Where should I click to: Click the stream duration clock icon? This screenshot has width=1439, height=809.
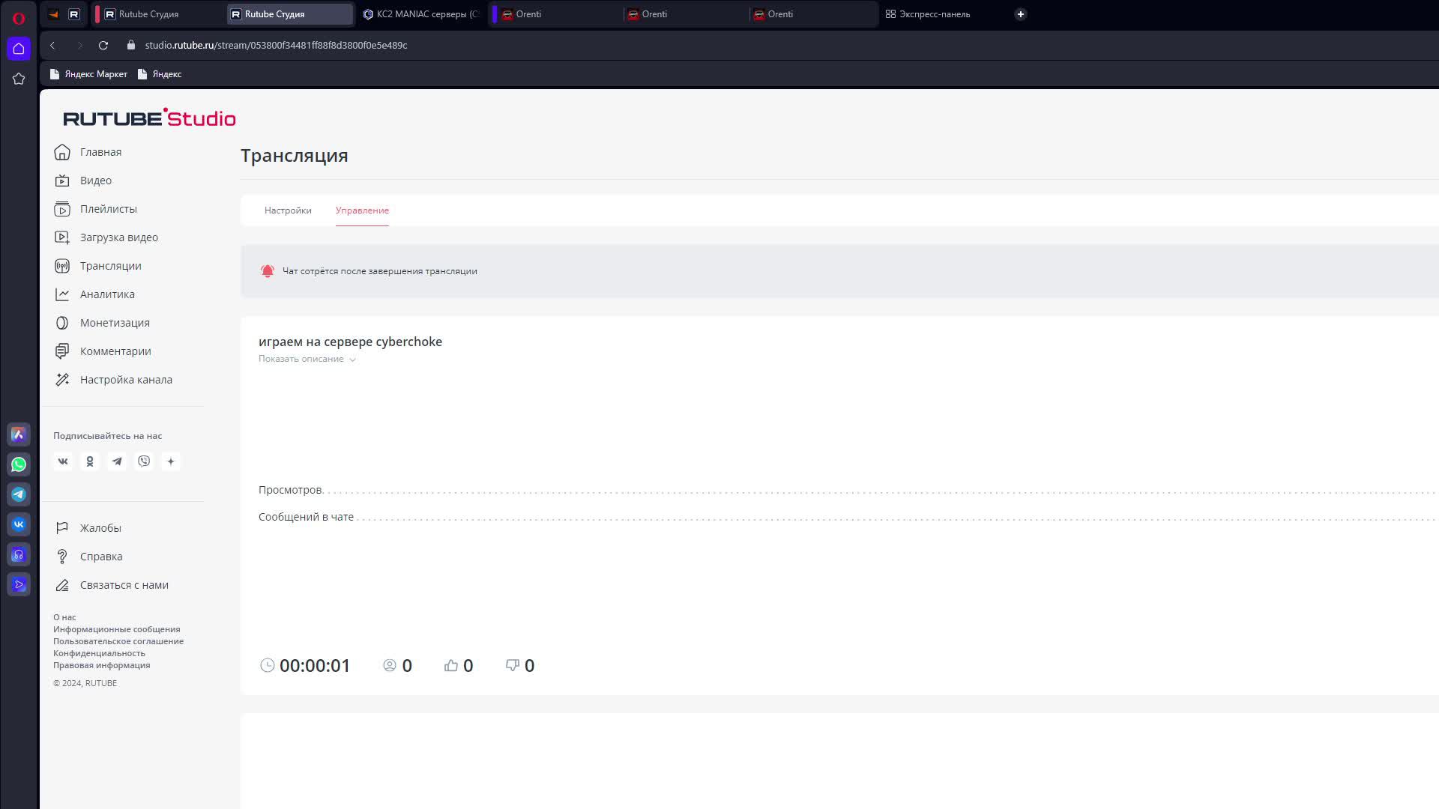point(267,665)
